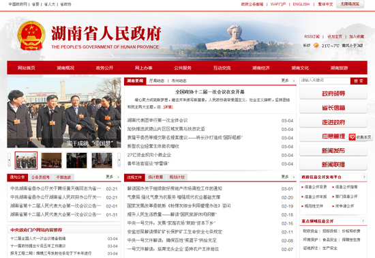This screenshot has height=258, width=375.
Task: Open the 政务公开 navigation menu item
Action: [104, 68]
